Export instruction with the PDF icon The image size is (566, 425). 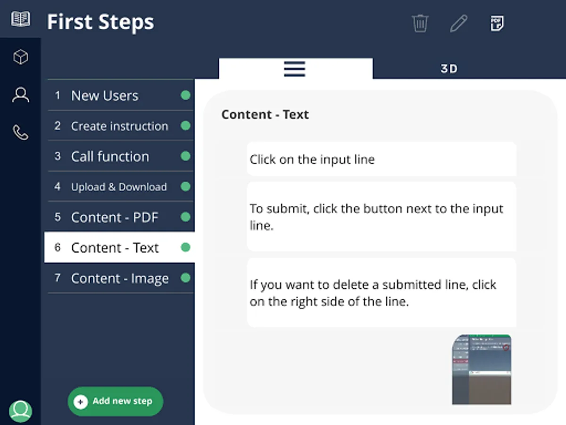point(497,23)
